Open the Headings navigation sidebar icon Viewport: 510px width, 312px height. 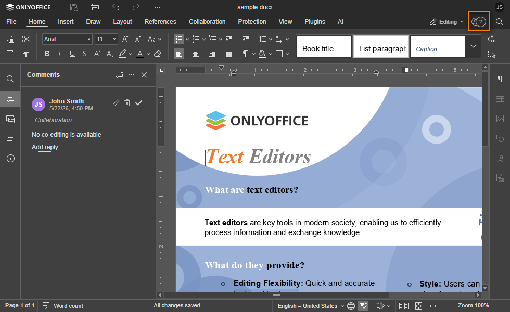(10, 138)
